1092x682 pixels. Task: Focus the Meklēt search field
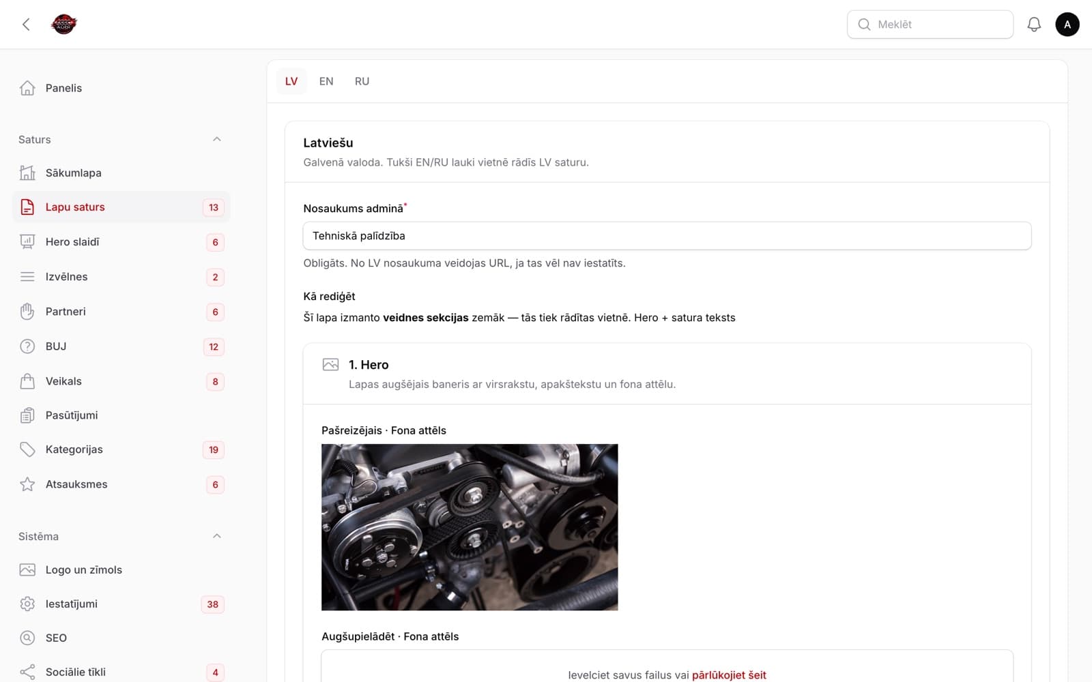tap(930, 25)
